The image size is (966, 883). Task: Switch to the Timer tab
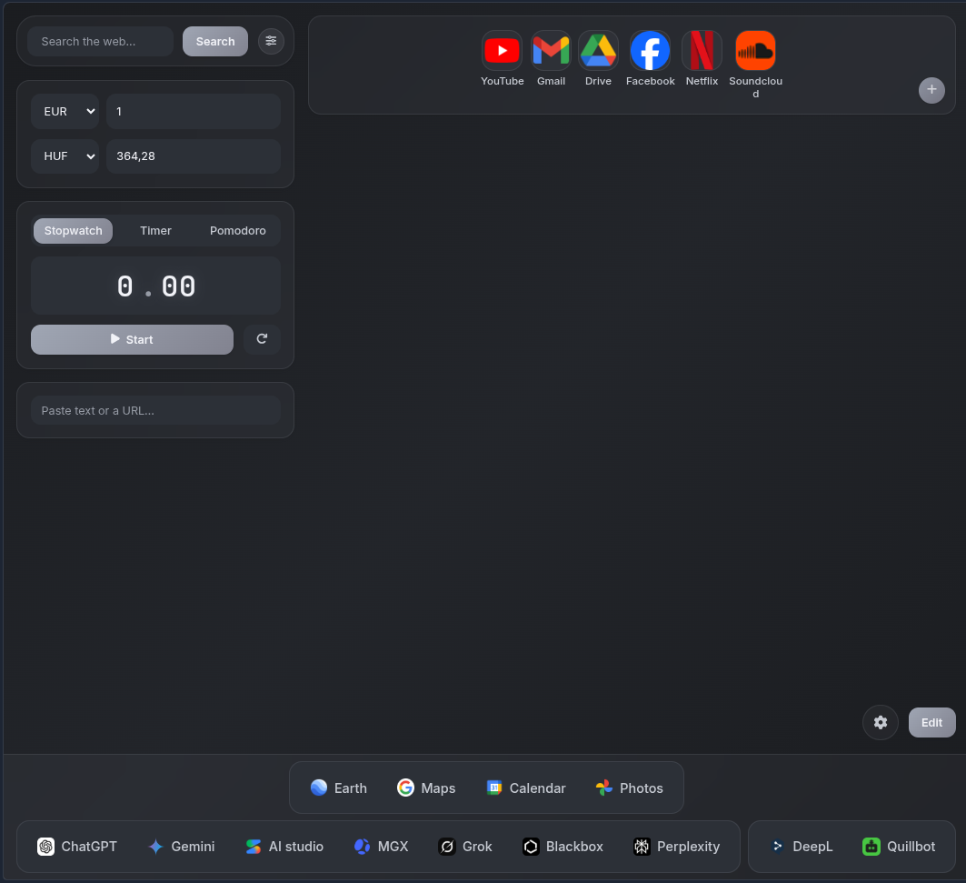[155, 231]
